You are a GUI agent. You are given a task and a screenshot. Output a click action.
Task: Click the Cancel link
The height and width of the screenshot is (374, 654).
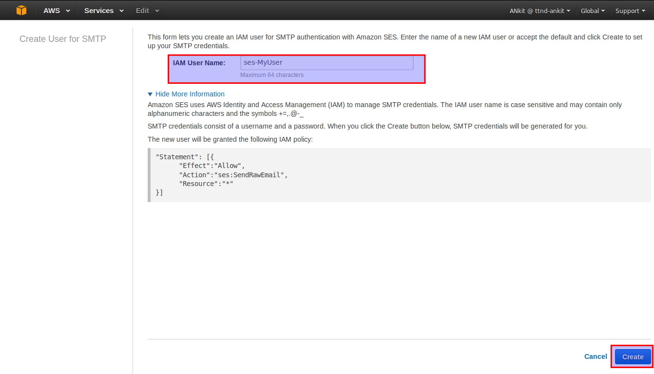coord(596,356)
